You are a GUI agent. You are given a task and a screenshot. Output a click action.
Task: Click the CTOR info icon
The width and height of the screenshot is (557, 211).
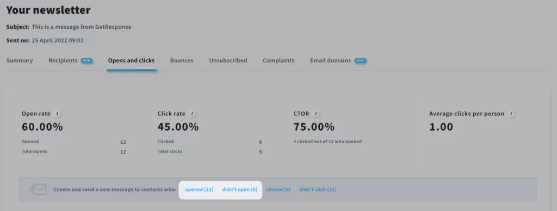pyautogui.click(x=316, y=114)
